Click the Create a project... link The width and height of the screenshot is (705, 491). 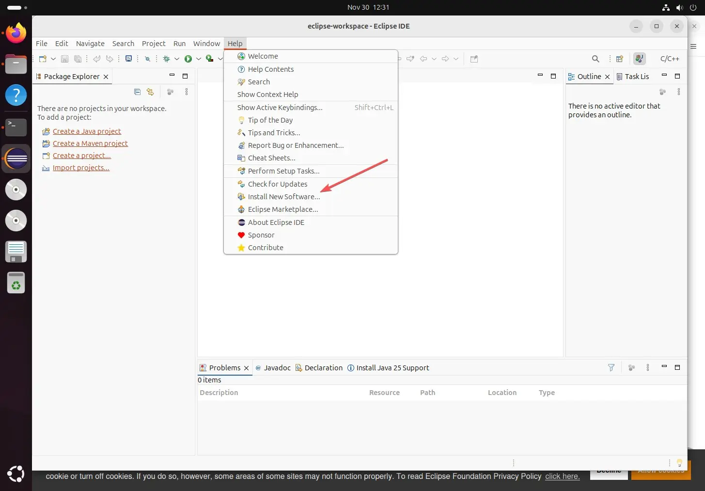coord(82,156)
